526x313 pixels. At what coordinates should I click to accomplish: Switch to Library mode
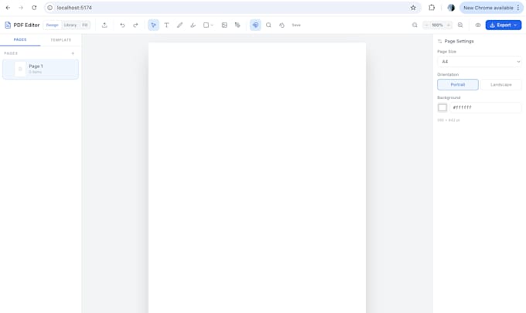coord(70,26)
